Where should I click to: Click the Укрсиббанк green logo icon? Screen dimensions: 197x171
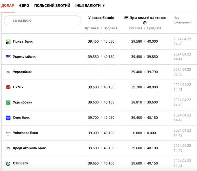[x=8, y=102]
